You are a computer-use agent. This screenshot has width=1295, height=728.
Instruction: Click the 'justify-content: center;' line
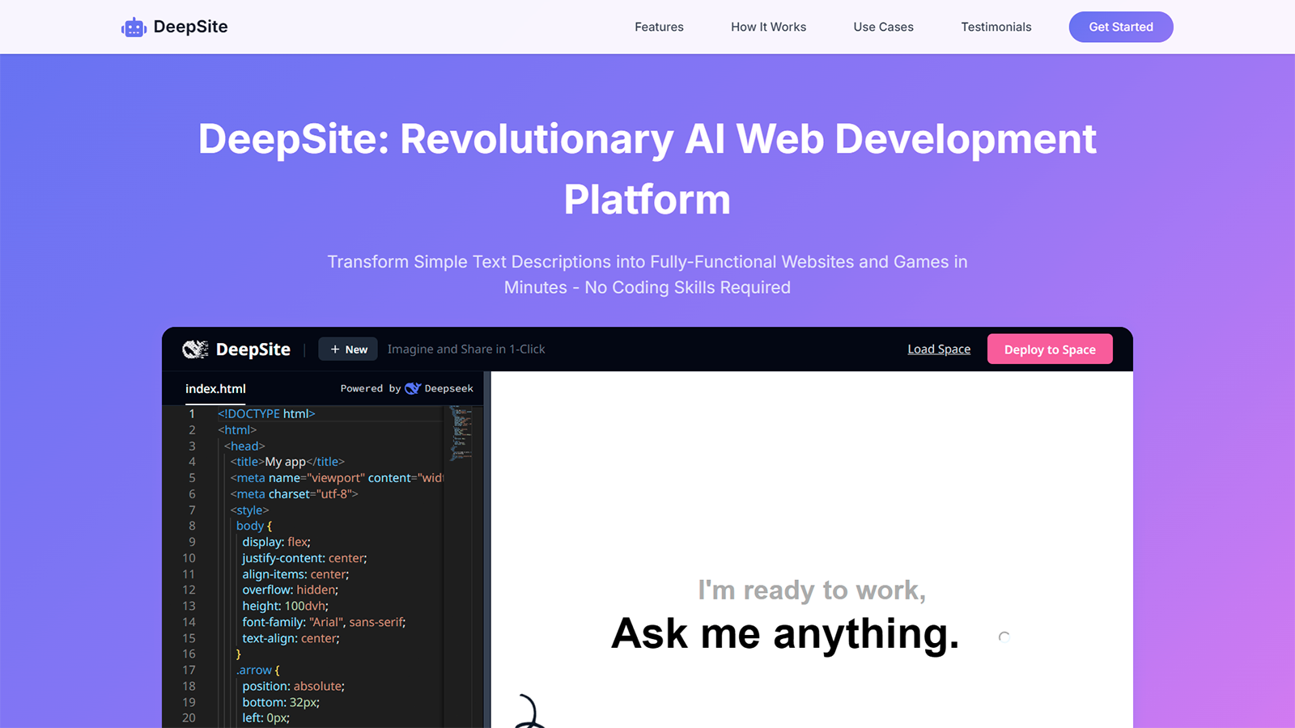[x=304, y=558]
